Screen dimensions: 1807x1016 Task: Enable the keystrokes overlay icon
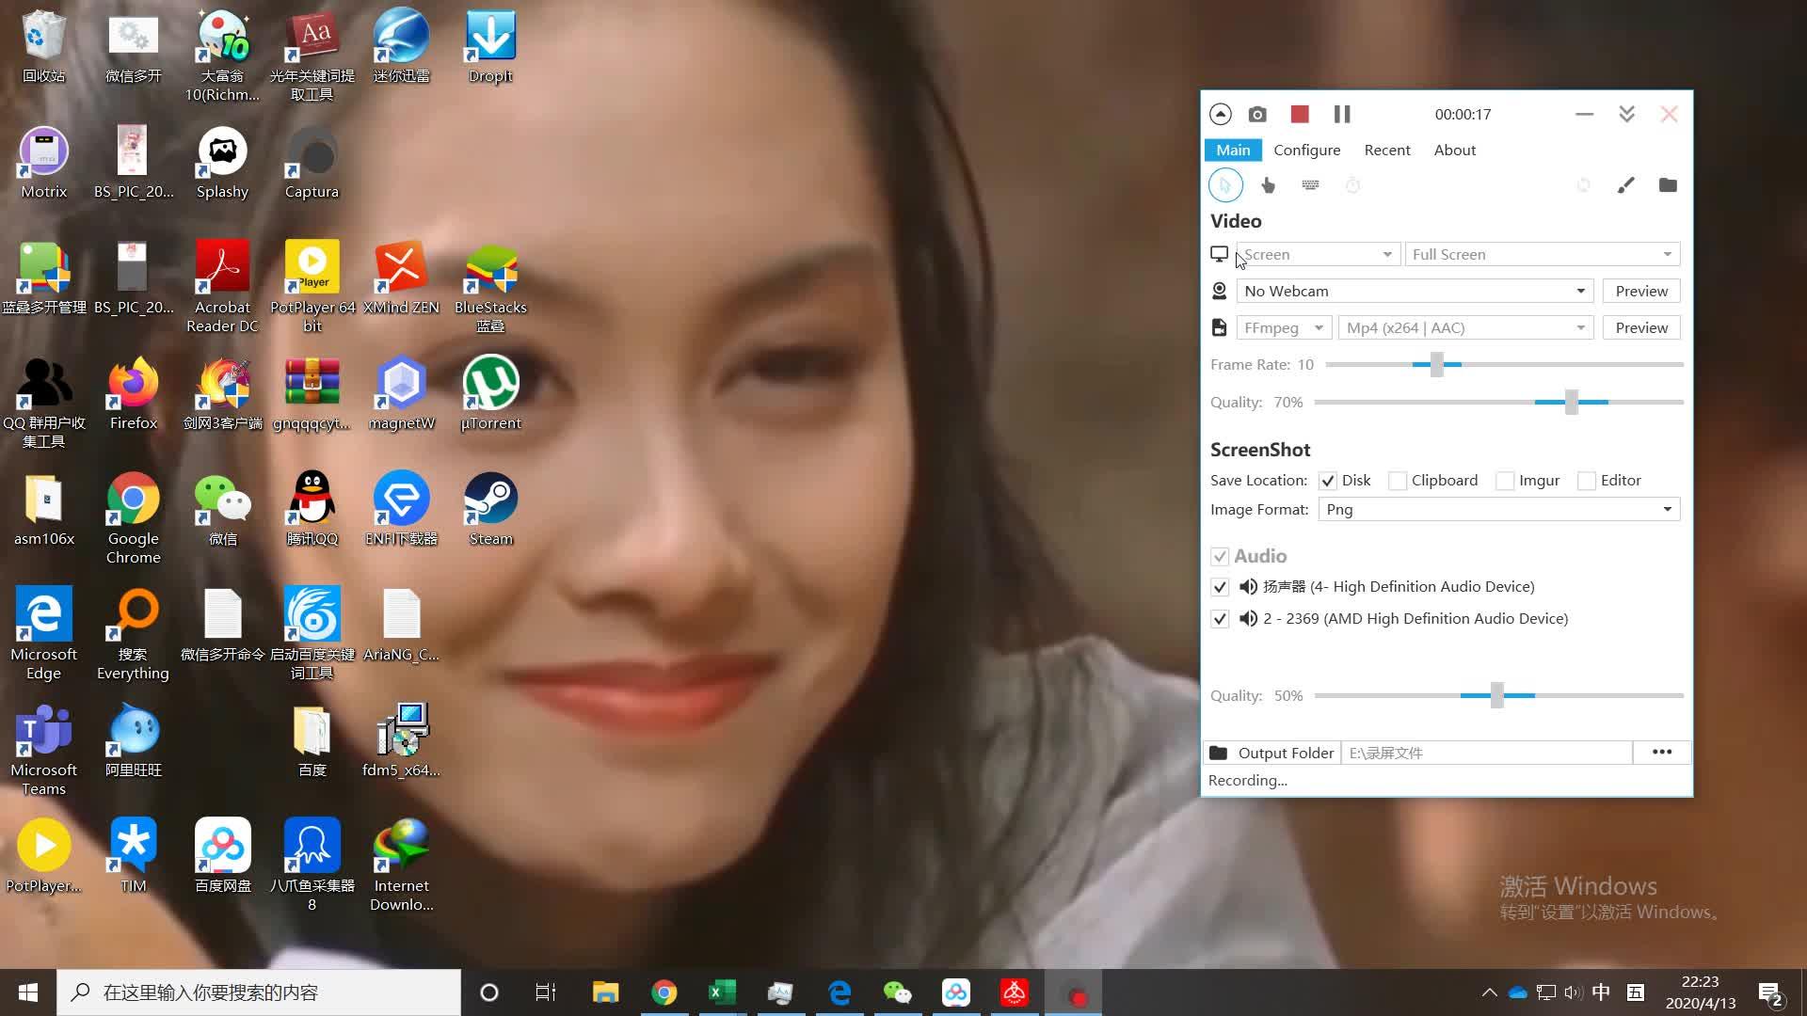[1310, 185]
